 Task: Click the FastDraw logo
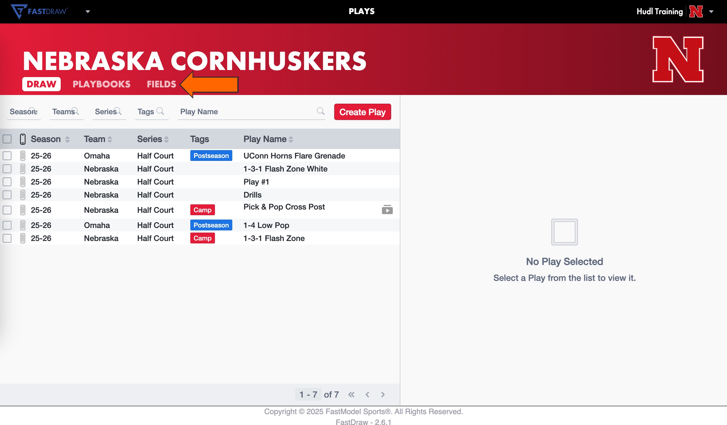40,11
